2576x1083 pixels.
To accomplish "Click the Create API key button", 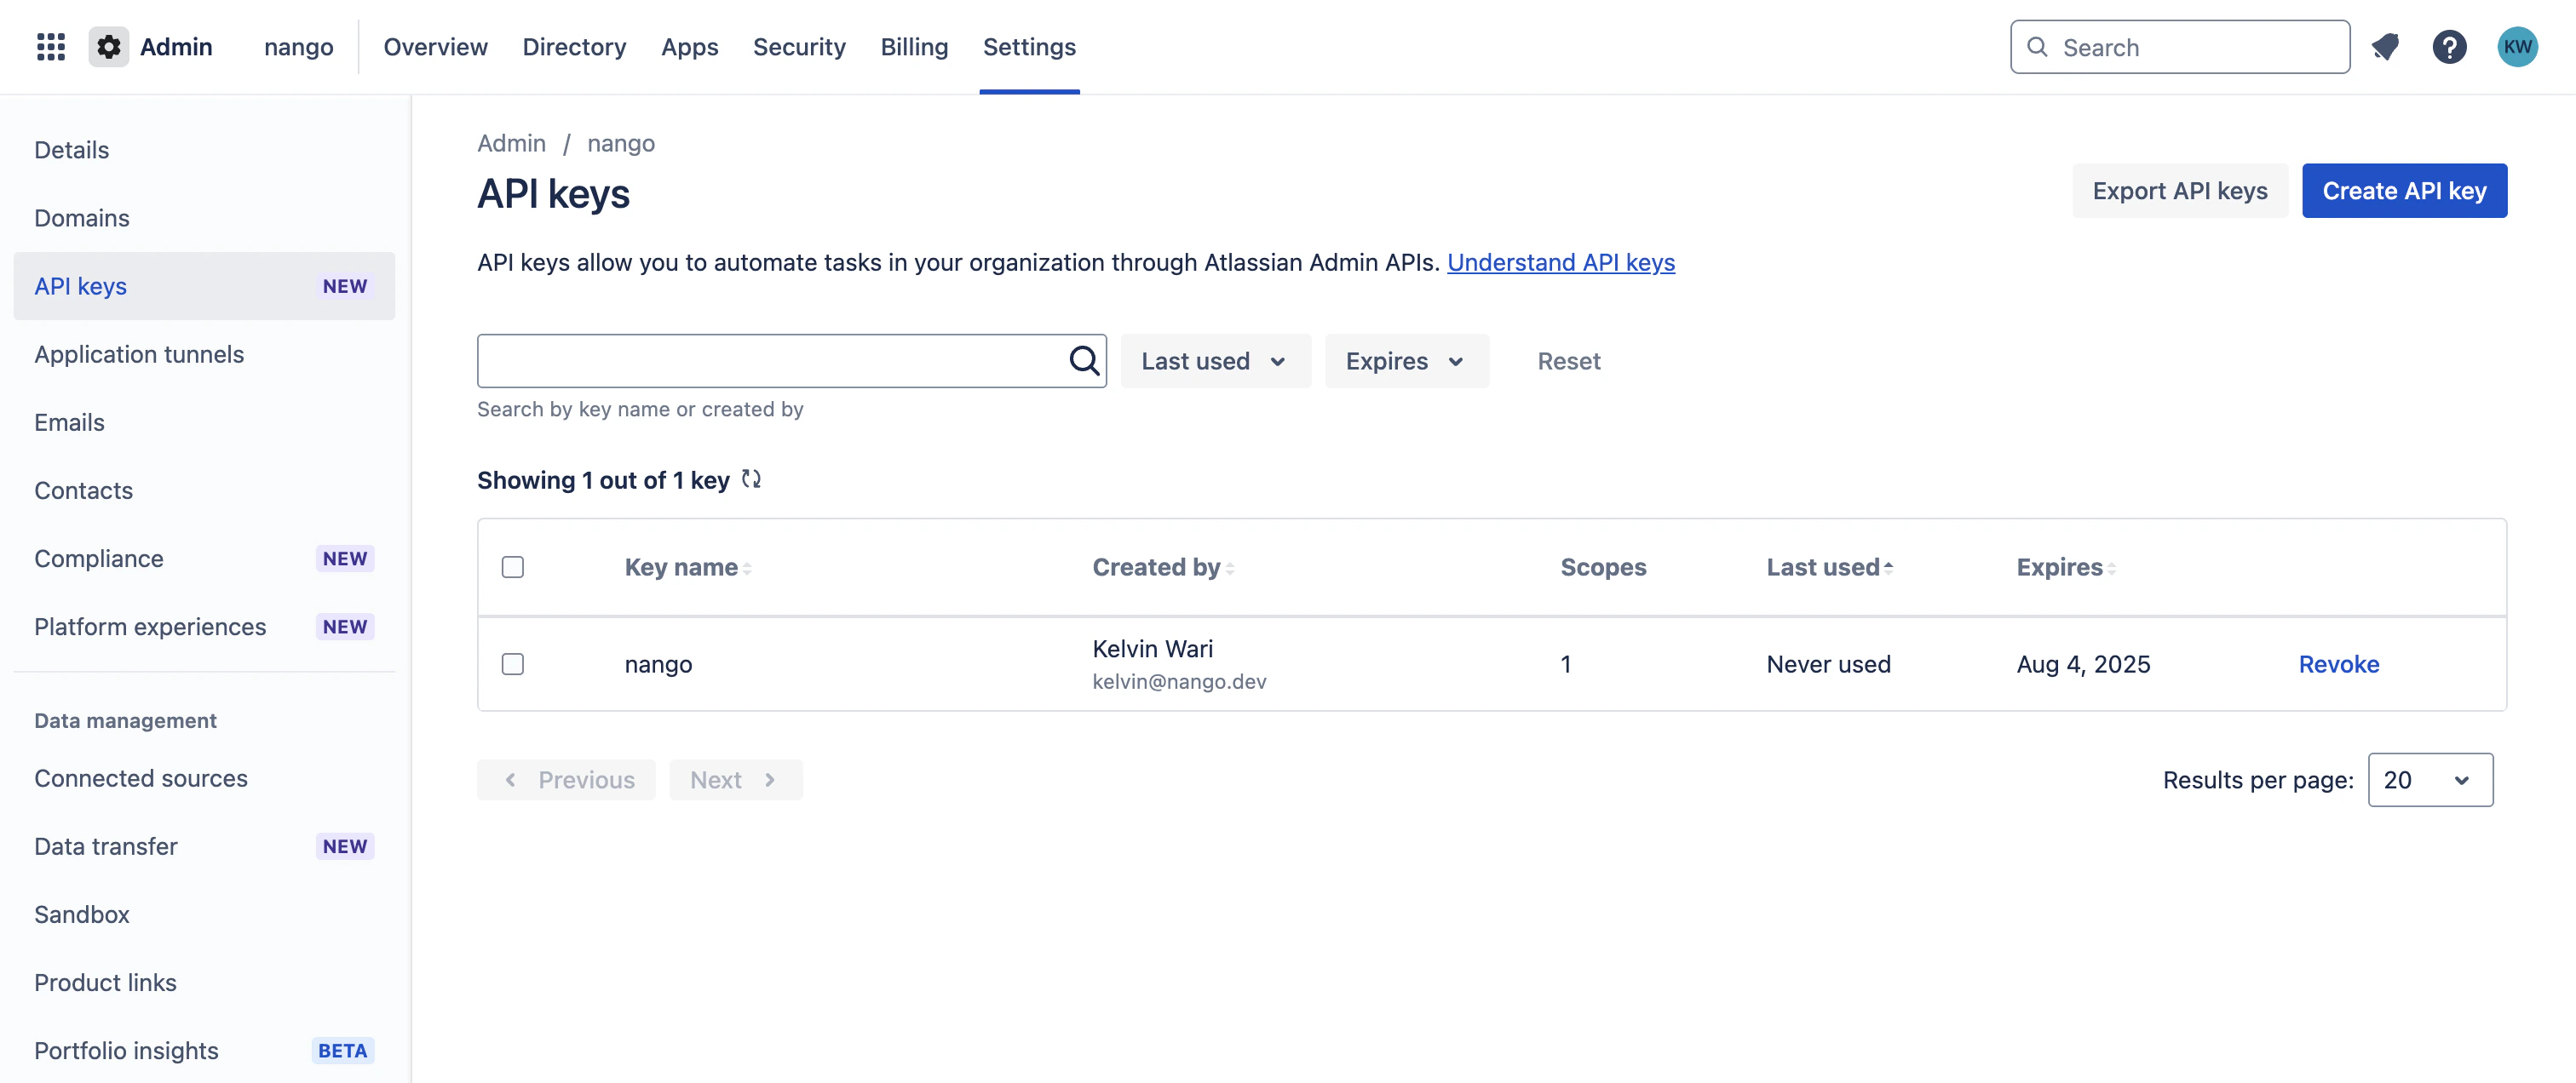I will click(2403, 191).
